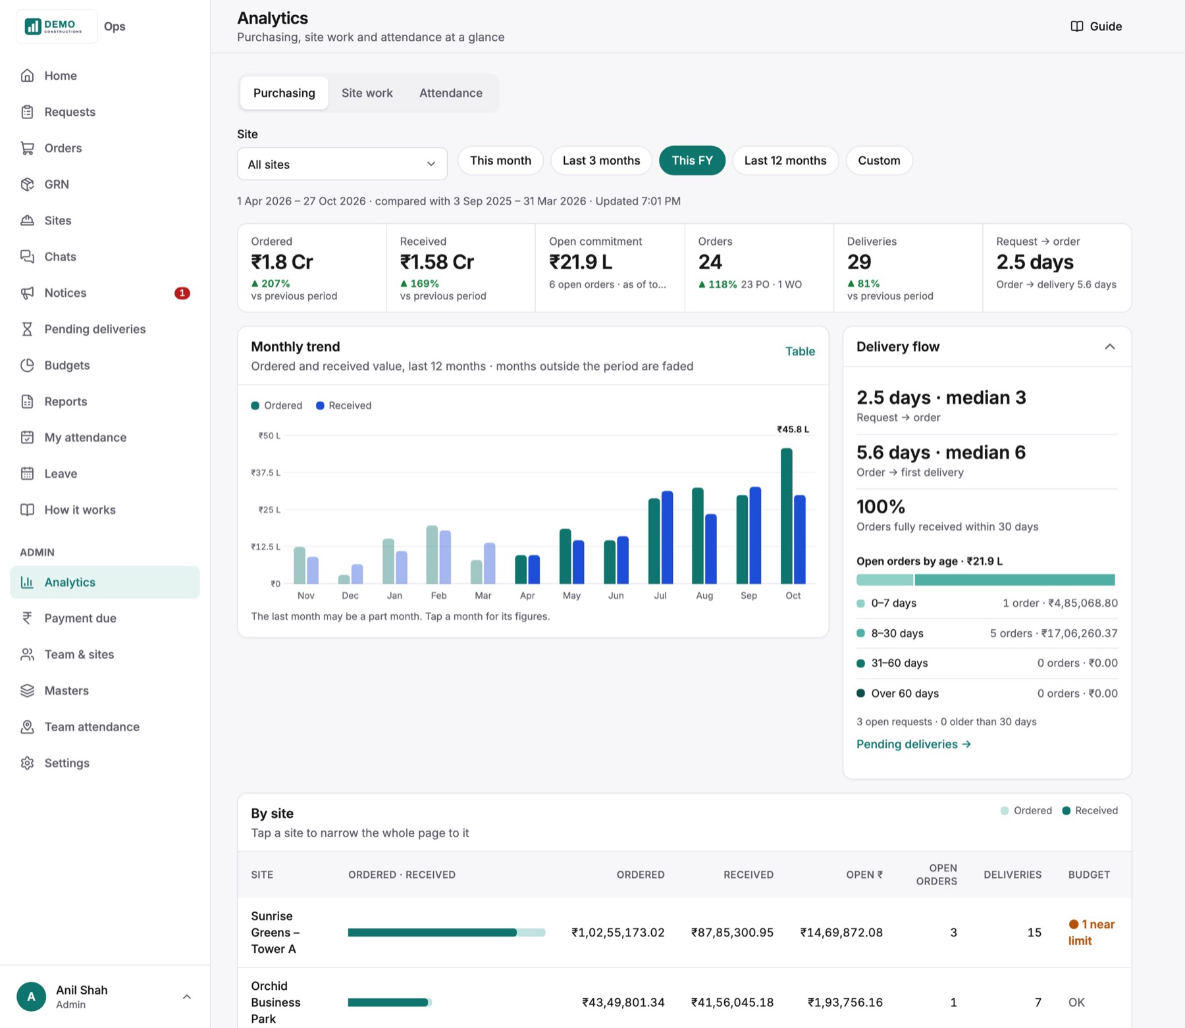Click the Settings gear icon
This screenshot has height=1028, width=1185.
pyautogui.click(x=27, y=763)
